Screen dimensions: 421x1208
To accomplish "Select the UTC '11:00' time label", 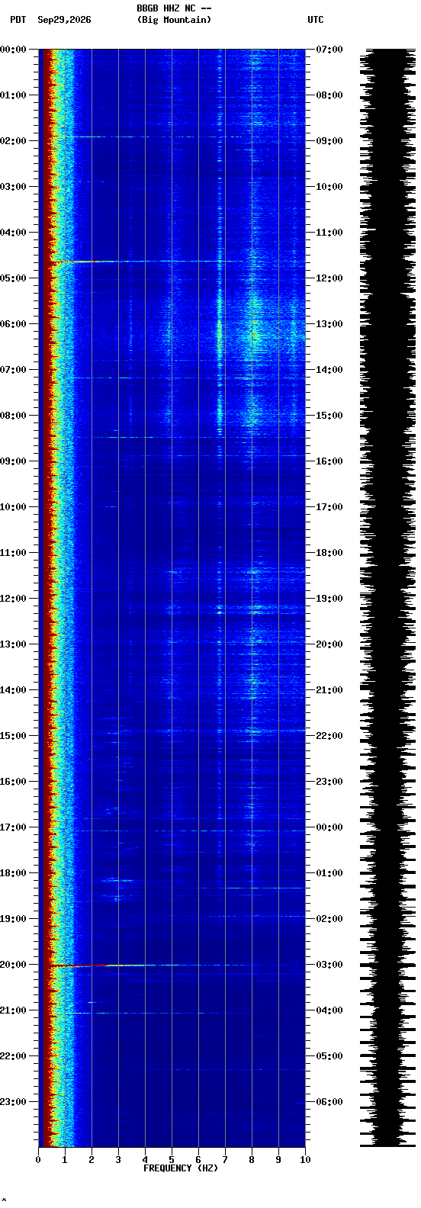I will 329,233.
